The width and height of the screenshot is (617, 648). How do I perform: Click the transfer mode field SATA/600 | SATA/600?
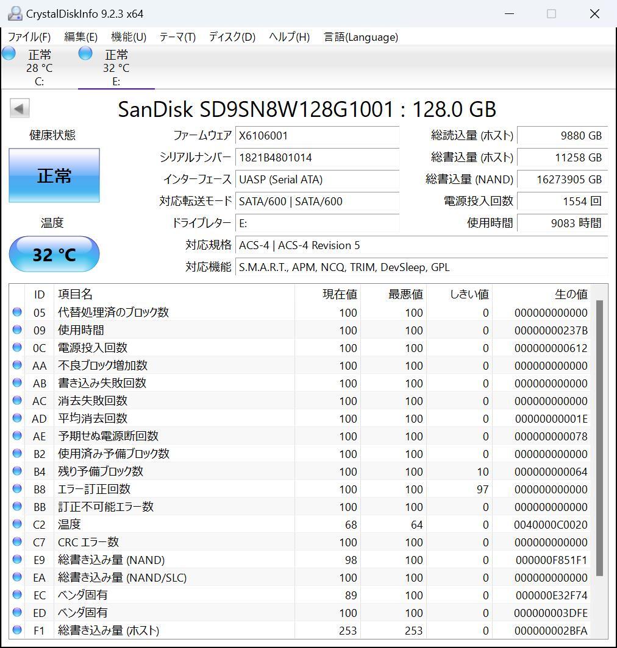(x=317, y=201)
